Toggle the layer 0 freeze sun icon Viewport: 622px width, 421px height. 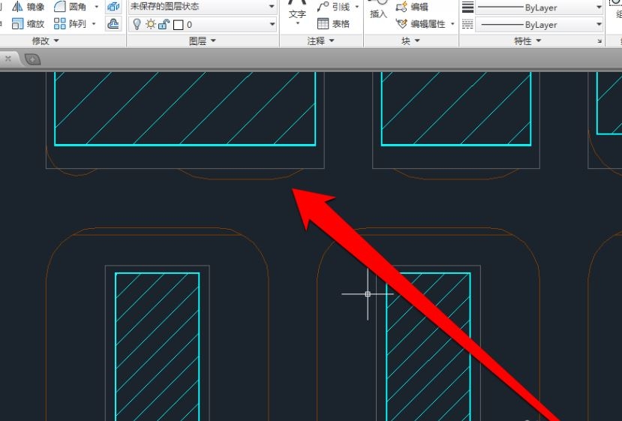[x=151, y=25]
